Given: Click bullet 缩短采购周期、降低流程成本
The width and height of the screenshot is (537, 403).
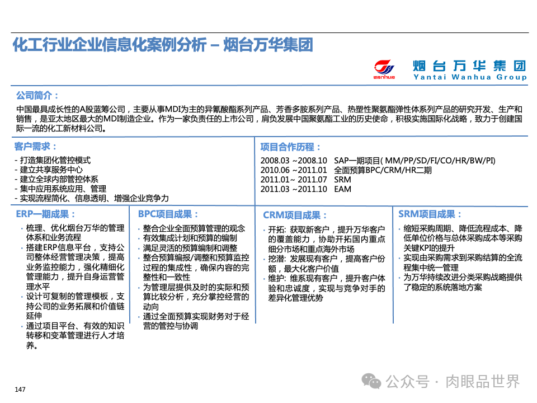Looking at the screenshot, I should click(x=460, y=238).
